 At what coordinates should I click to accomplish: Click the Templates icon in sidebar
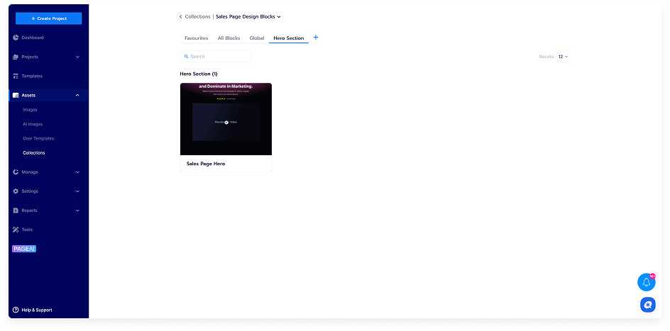16,76
